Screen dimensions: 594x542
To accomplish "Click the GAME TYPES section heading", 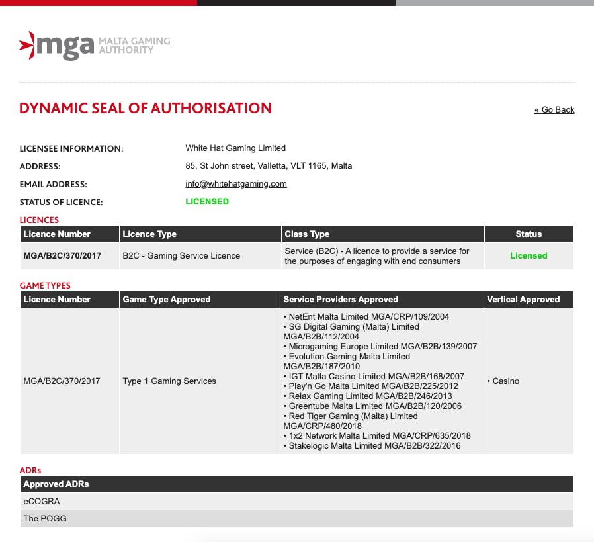I will coord(45,285).
